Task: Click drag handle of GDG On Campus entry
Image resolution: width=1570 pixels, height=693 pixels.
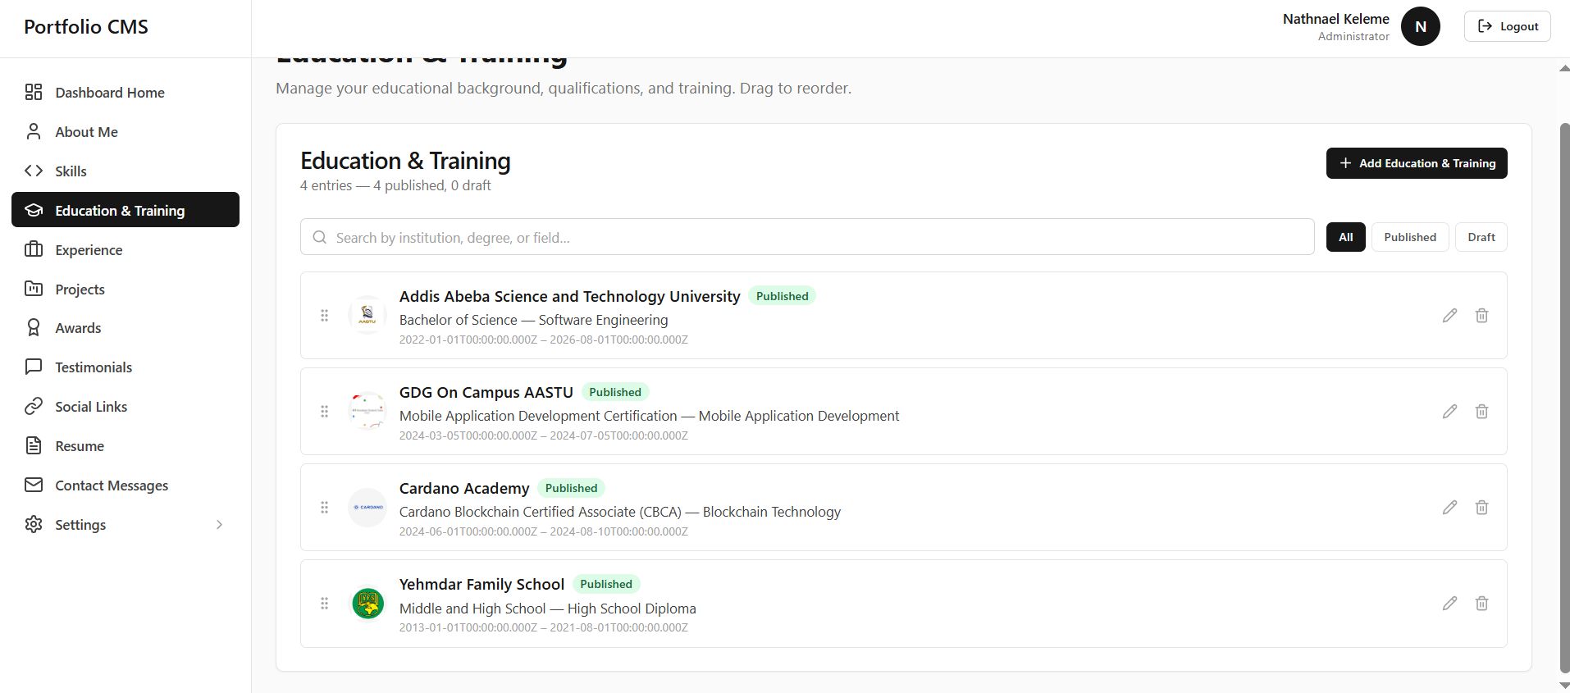Action: [x=324, y=411]
